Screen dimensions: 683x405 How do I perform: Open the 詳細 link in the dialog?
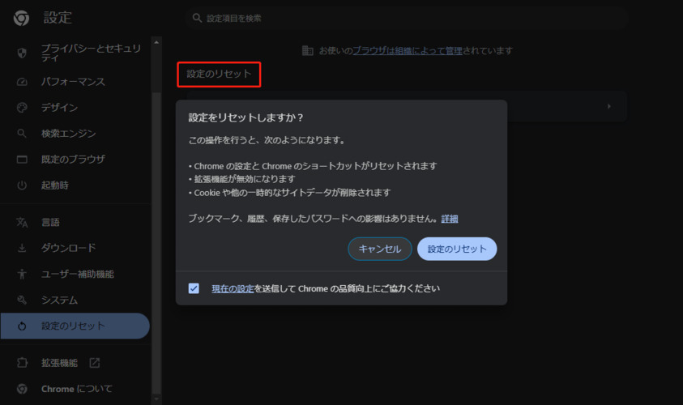[450, 219]
